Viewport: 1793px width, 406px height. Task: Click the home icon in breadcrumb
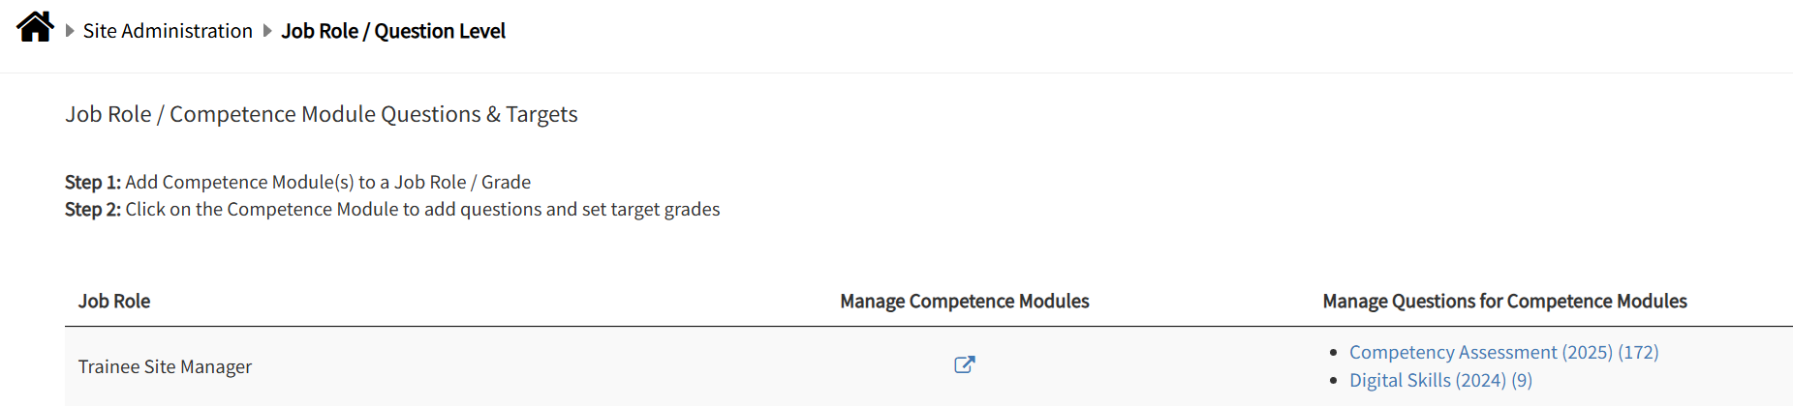tap(35, 27)
